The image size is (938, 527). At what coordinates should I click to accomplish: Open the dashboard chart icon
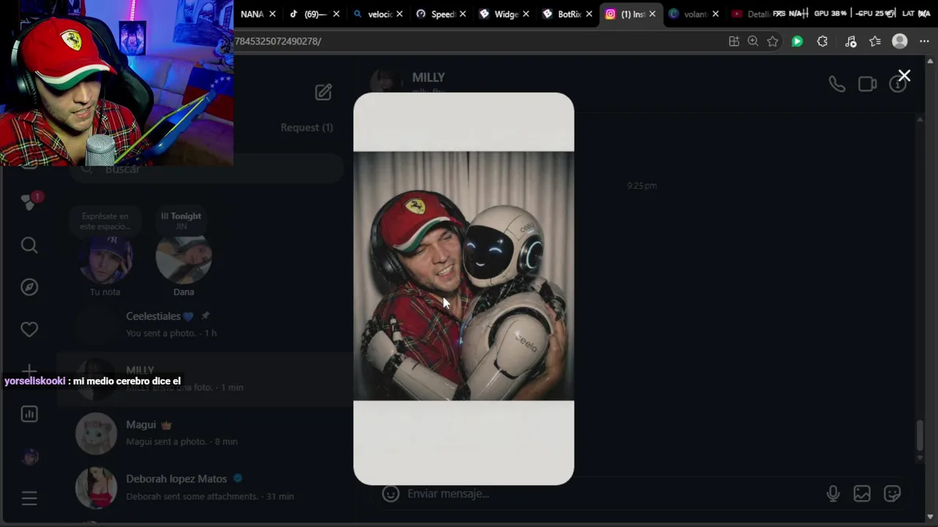coord(29,414)
